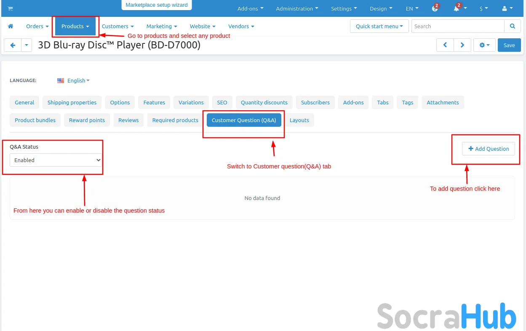
Task: Open the home dashboard icon
Action: click(11, 26)
